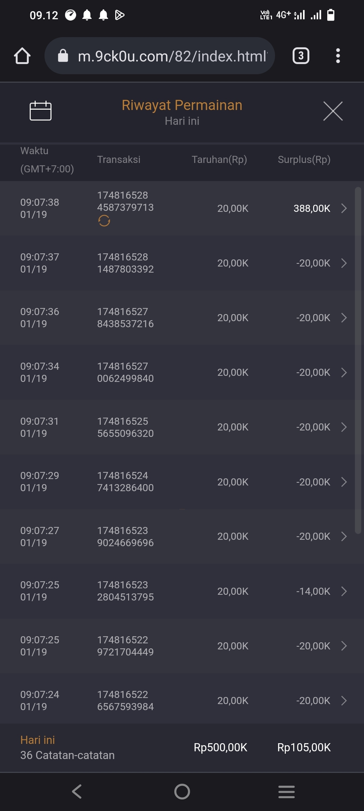
Task: Open the calendar date picker icon
Action: tap(40, 111)
